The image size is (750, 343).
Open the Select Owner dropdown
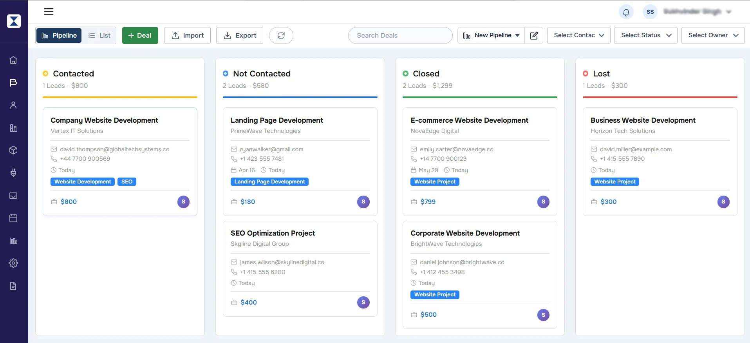pos(713,36)
